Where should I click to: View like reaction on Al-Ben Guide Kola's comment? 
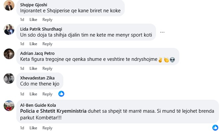pyautogui.click(x=215, y=128)
